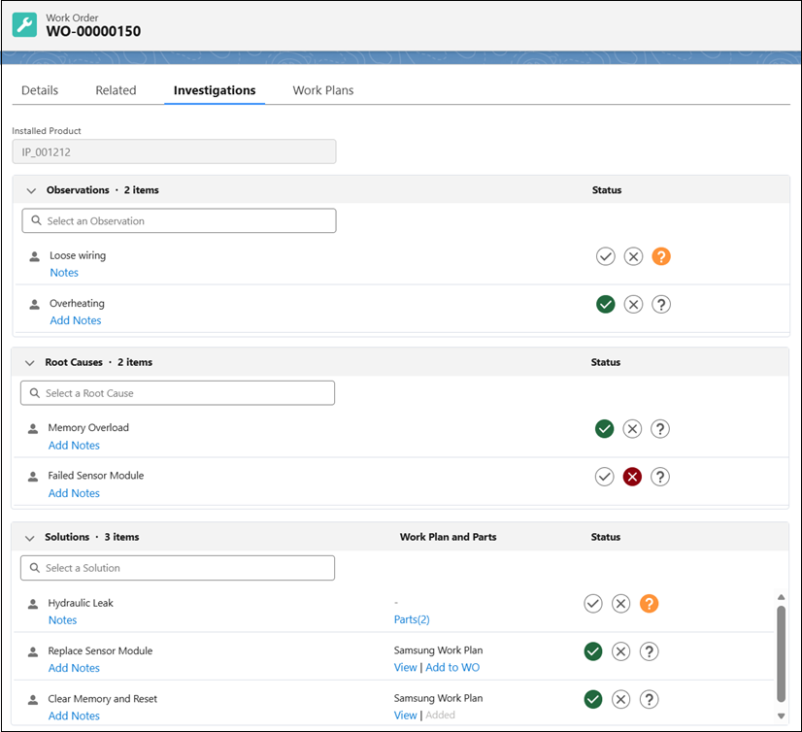Set Memory Overload to unknown status
The width and height of the screenshot is (802, 732).
(x=660, y=429)
